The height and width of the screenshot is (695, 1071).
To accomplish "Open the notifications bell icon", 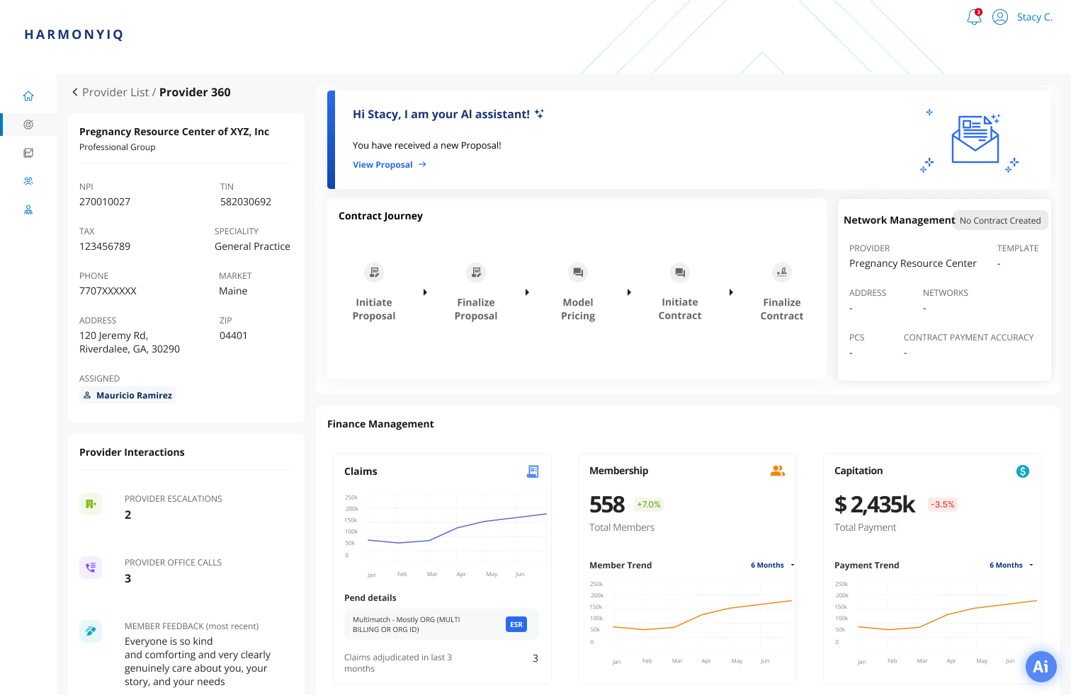I will click(973, 17).
